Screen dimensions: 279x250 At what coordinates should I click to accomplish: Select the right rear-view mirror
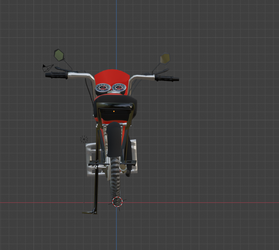tap(164, 58)
